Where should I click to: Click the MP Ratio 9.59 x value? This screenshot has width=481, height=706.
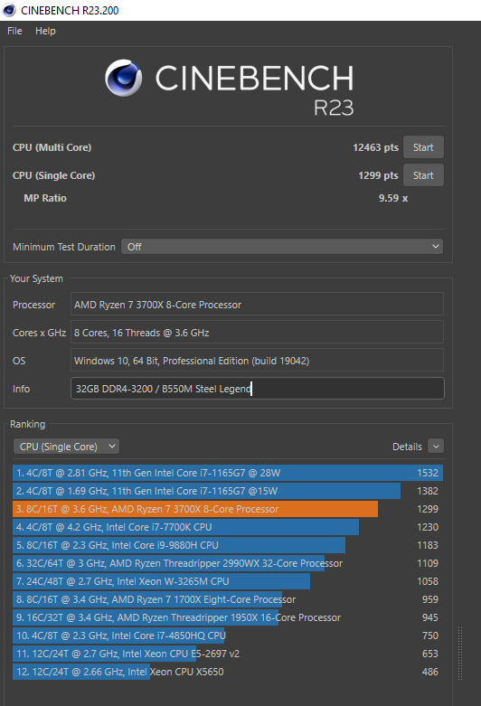[x=393, y=198]
